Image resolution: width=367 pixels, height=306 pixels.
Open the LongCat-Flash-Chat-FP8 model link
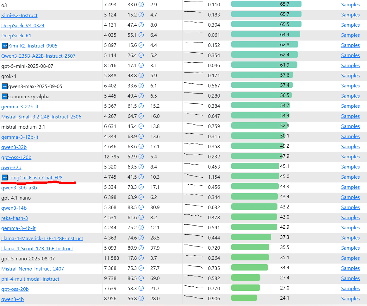coord(35,178)
